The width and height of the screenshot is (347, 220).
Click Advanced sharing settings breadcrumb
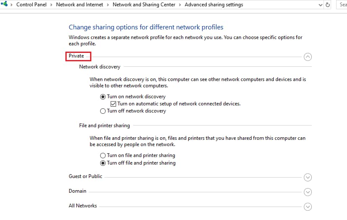tap(214, 5)
